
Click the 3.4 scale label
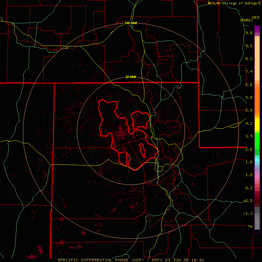pyautogui.click(x=249, y=136)
